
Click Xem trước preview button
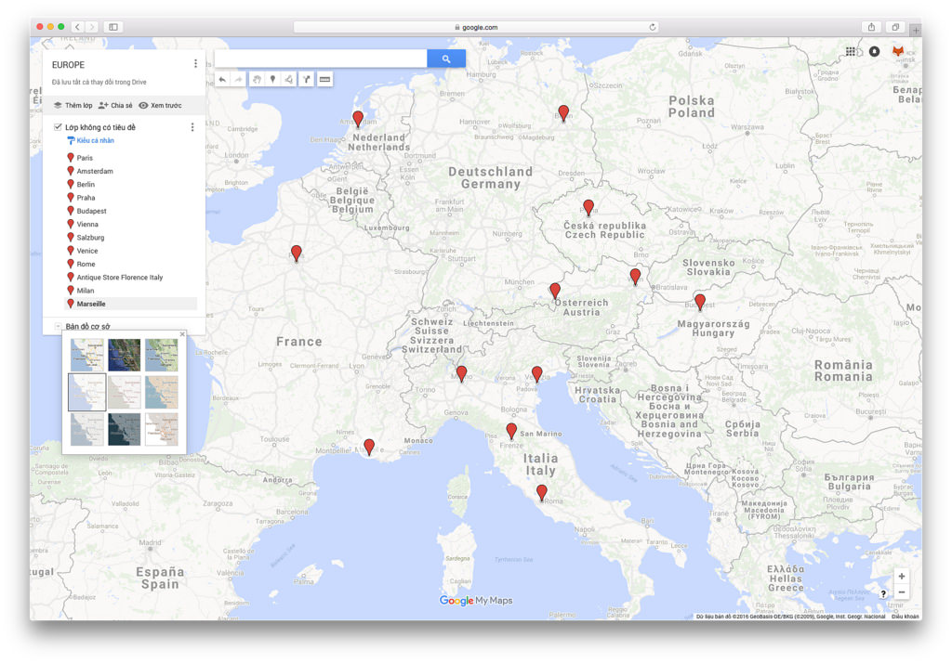pyautogui.click(x=160, y=105)
